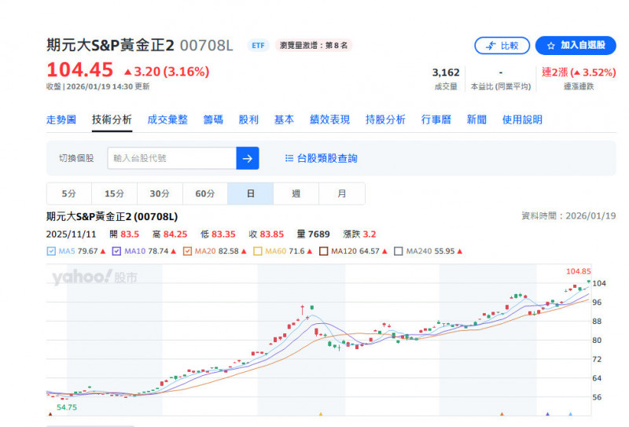Image resolution: width=629 pixels, height=427 pixels.
Task: Open 台股類股查詢 link
Action: point(321,158)
